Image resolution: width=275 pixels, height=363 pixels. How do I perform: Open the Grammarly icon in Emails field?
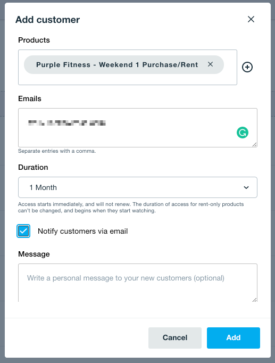point(243,133)
